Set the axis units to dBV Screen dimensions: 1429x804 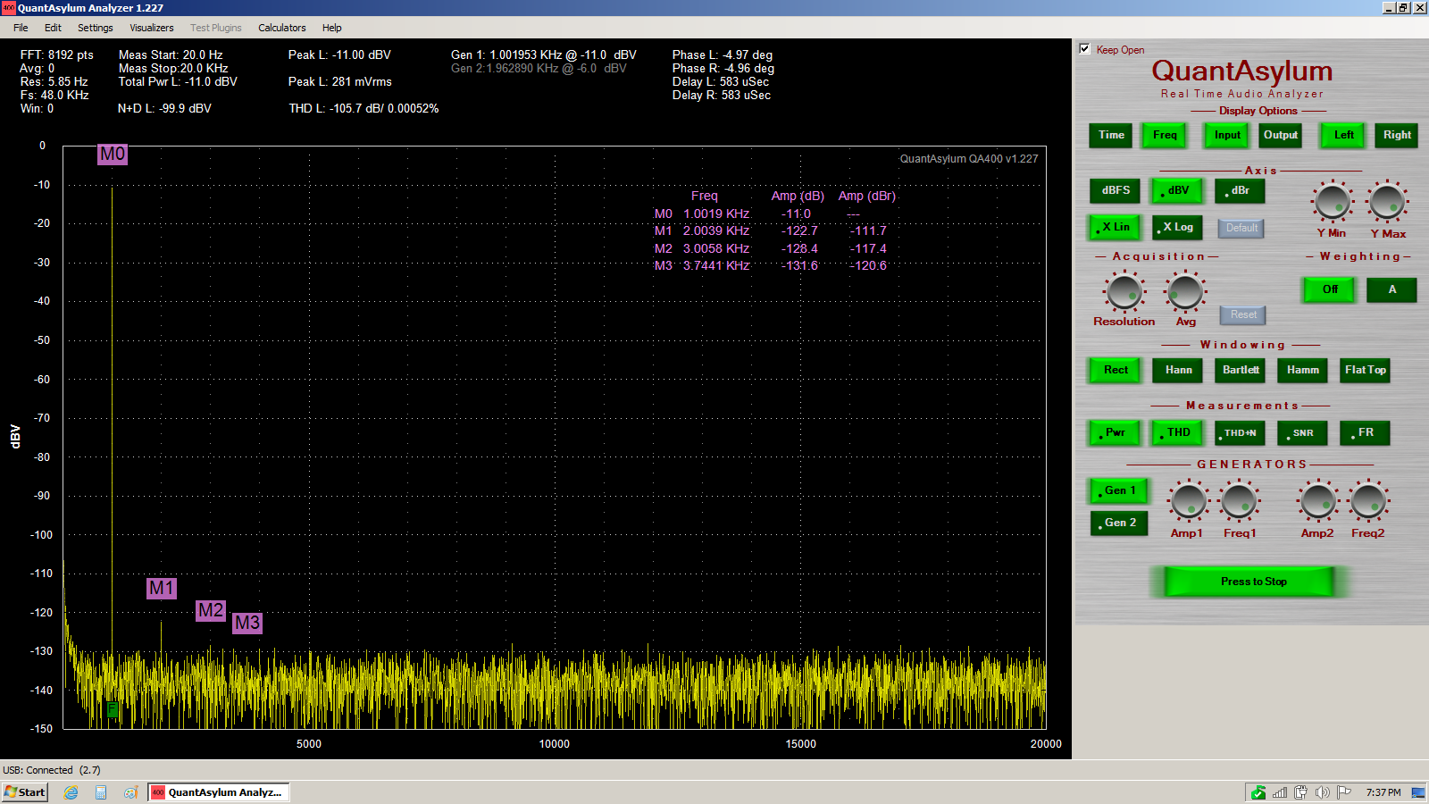click(1177, 190)
